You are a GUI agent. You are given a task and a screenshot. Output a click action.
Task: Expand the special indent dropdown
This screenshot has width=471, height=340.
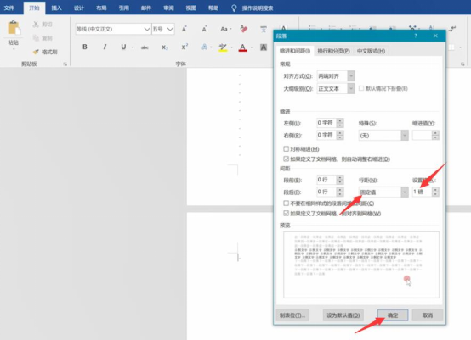point(405,136)
